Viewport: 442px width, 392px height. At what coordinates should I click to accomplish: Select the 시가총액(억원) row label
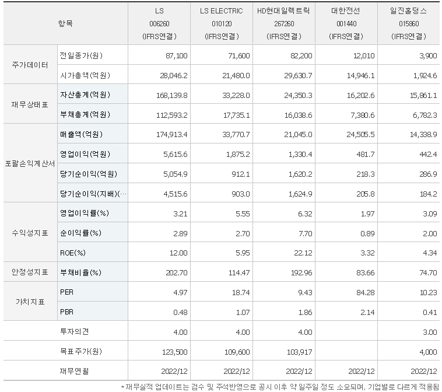(x=85, y=75)
